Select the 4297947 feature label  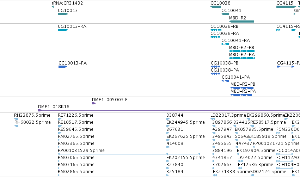(222, 129)
